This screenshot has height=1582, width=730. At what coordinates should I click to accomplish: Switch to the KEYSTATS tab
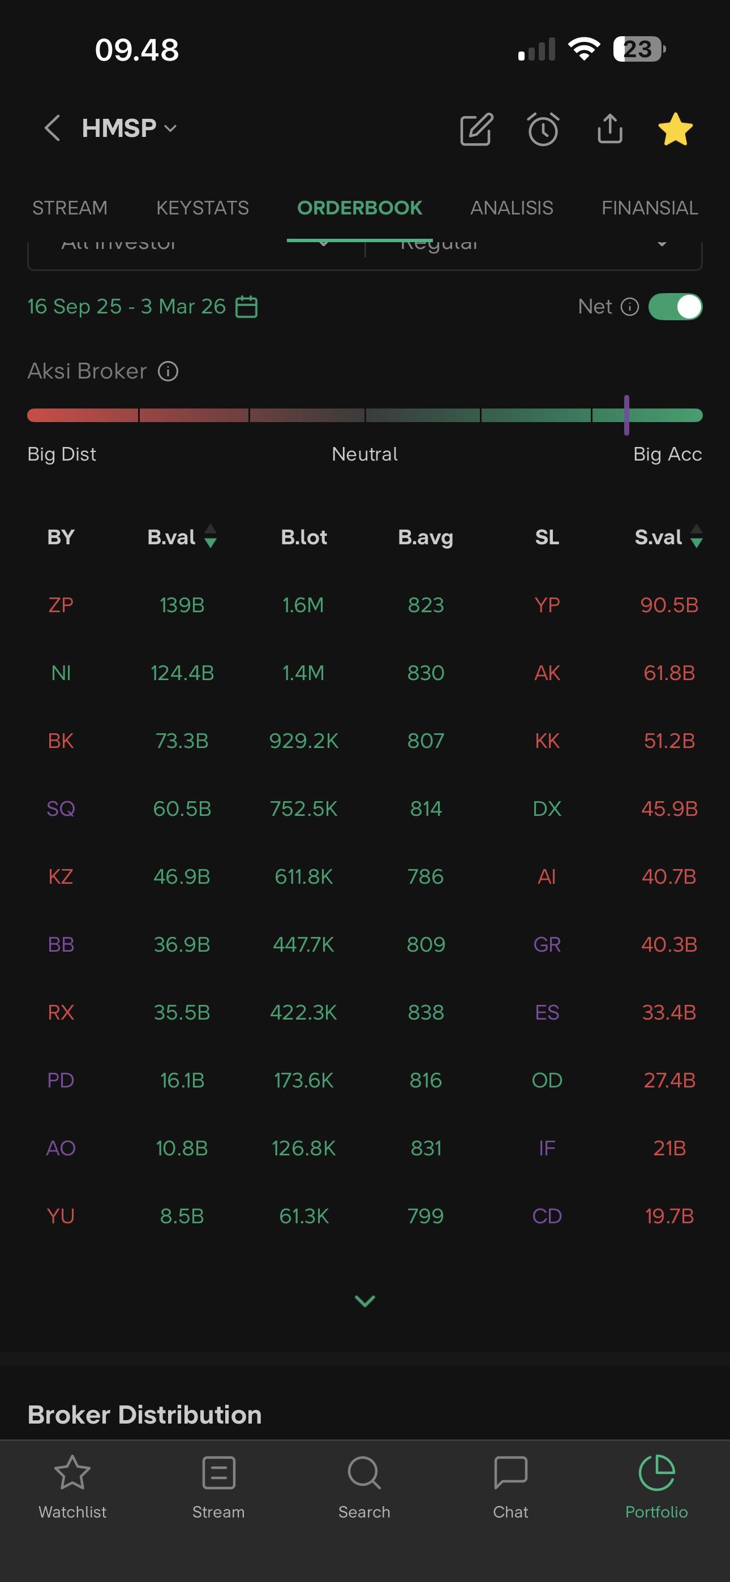pos(202,208)
